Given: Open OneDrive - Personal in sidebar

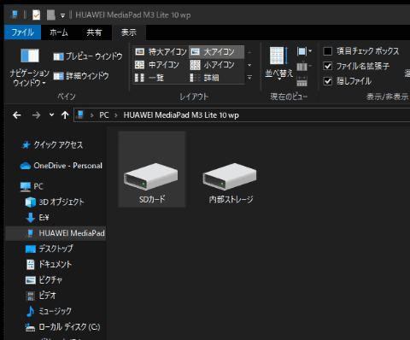Looking at the screenshot, I should (x=61, y=166).
